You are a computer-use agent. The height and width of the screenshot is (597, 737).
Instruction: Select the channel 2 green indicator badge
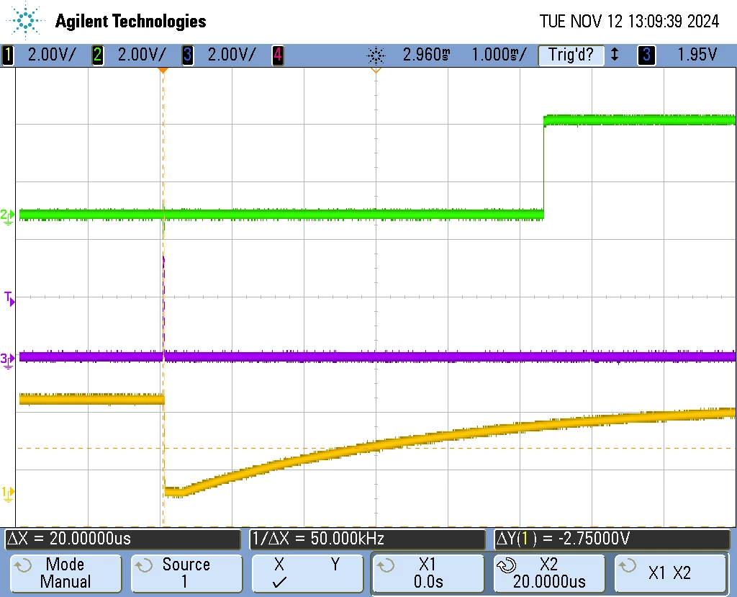97,55
